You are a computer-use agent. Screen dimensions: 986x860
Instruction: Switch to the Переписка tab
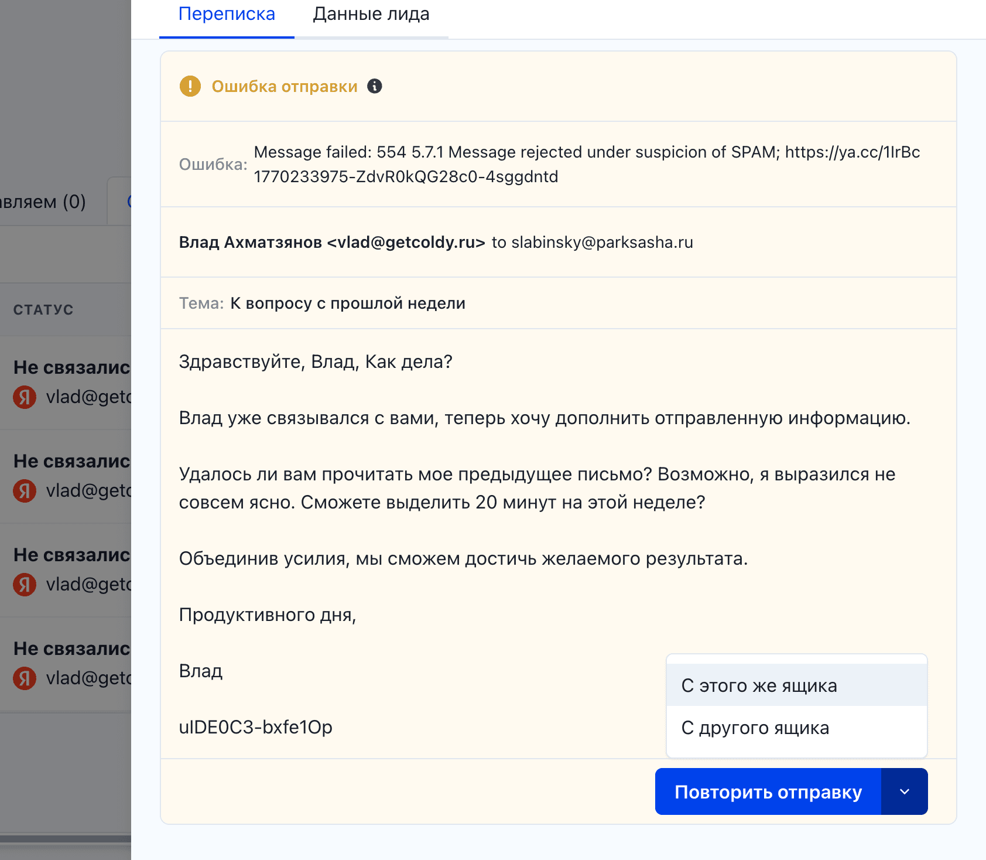[x=227, y=14]
